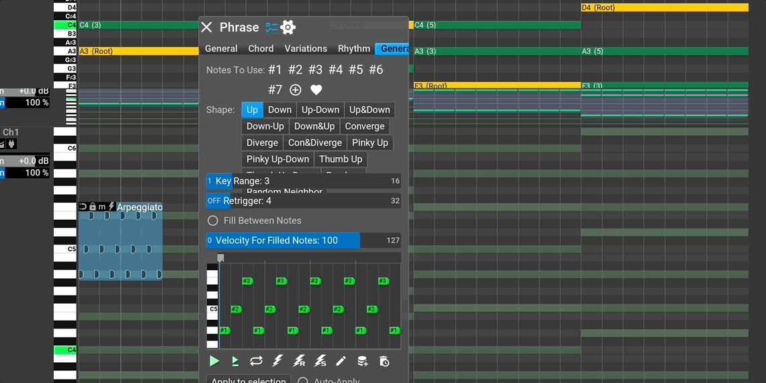Click Apply to selection button
This screenshot has height=383, width=766.
point(249,380)
